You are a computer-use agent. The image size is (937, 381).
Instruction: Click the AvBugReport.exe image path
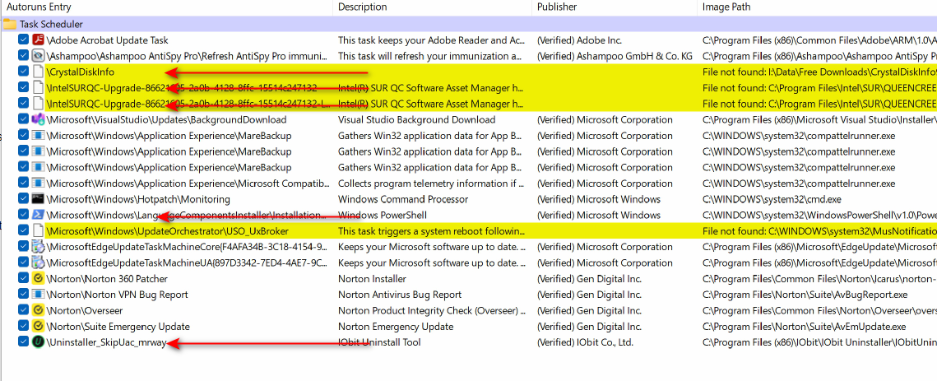(x=805, y=295)
